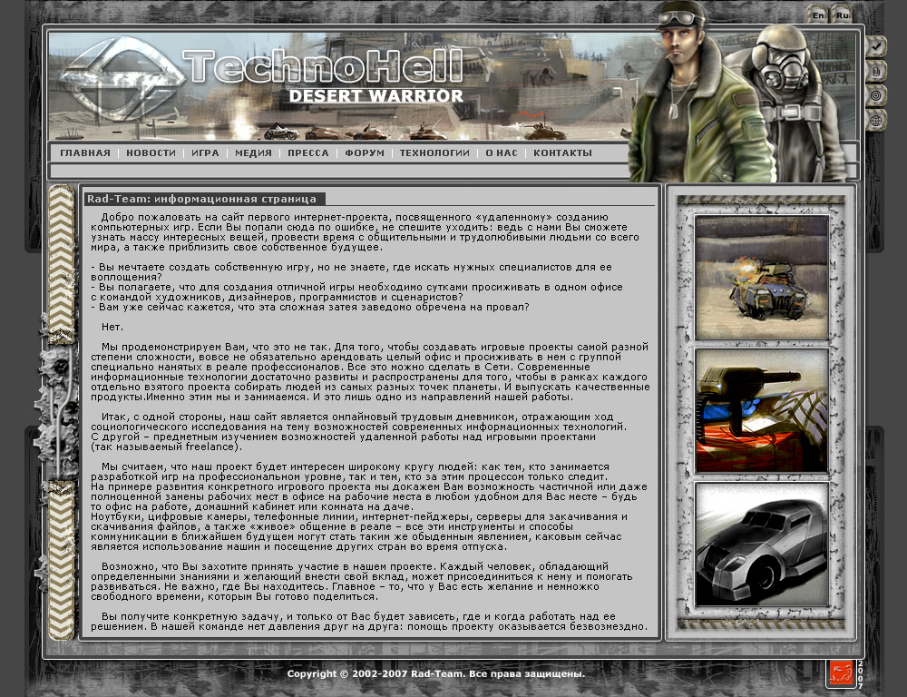907x697 pixels.
Task: Go to the НОВОСТИ section
Action: point(151,152)
